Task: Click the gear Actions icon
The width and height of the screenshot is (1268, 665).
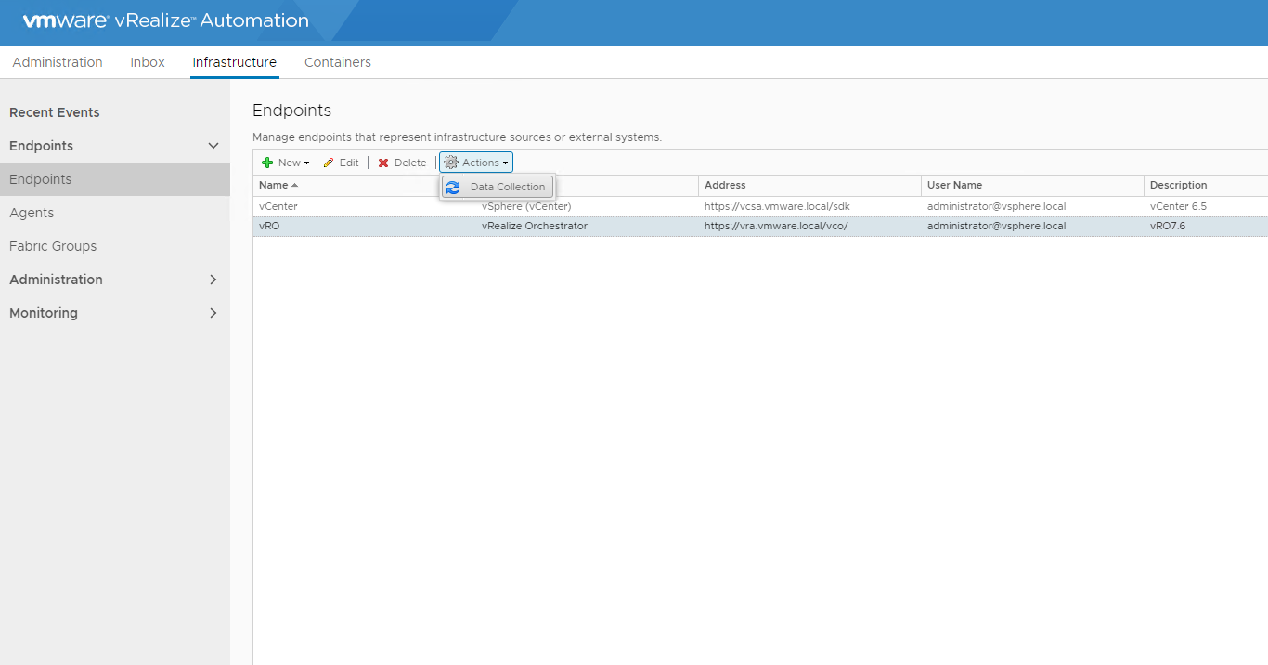Action: pyautogui.click(x=451, y=163)
